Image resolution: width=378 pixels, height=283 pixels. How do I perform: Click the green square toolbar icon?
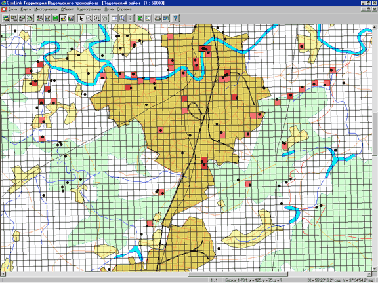55,18
